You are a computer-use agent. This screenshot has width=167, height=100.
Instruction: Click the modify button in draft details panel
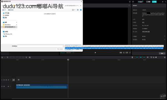point(162,53)
